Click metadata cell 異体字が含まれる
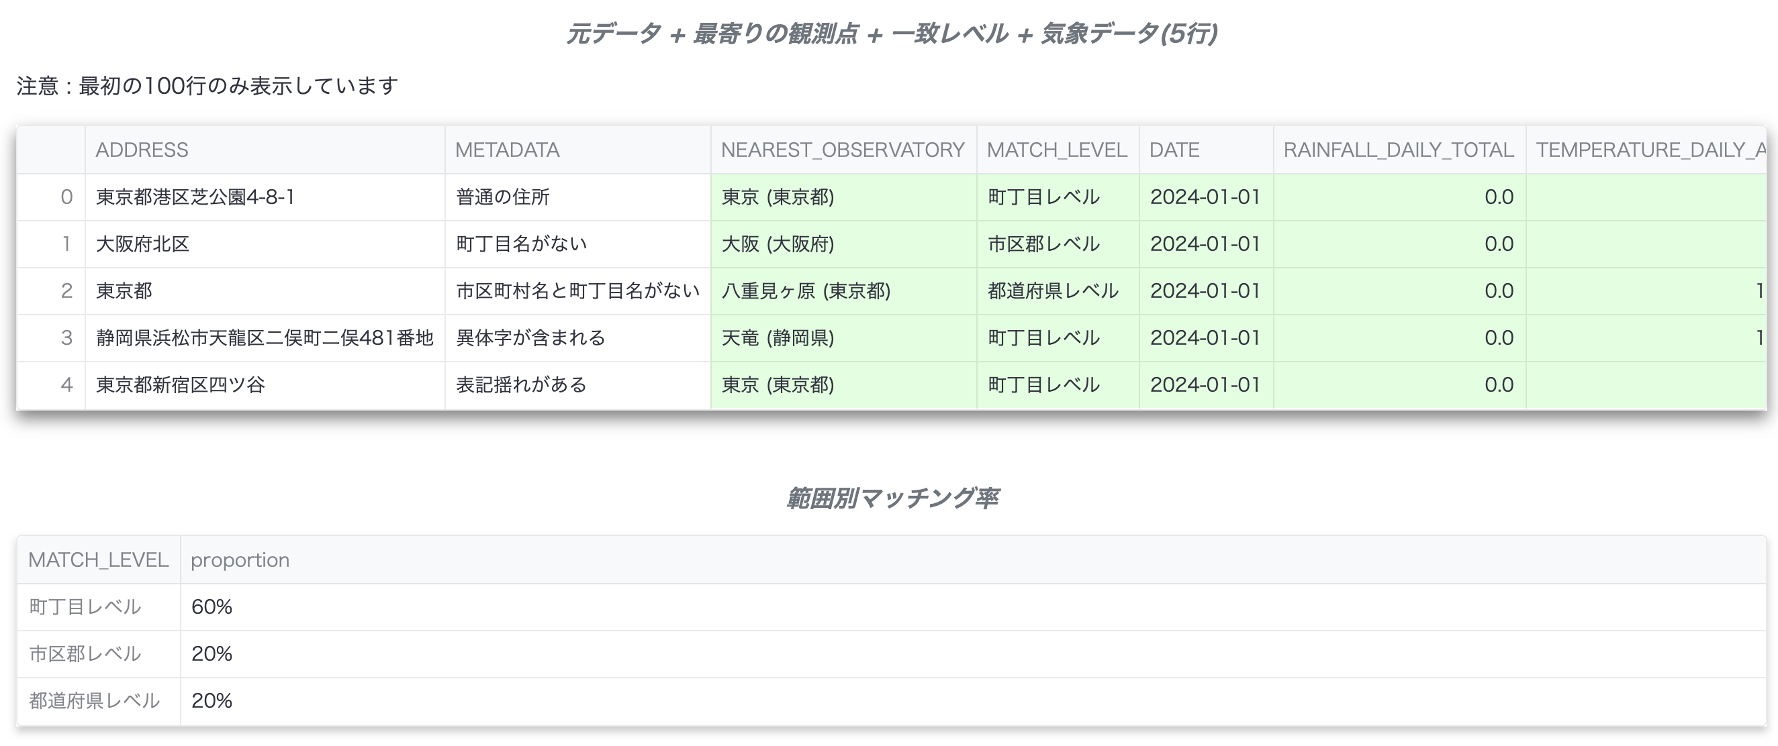Image resolution: width=1778 pixels, height=746 pixels. [x=577, y=338]
